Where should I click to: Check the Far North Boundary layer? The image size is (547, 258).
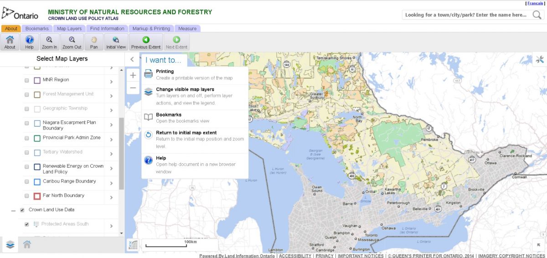tap(26, 196)
